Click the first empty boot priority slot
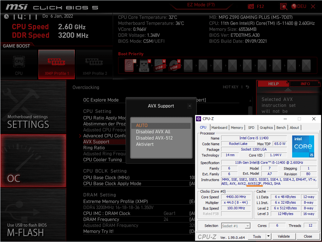Screen dimensions: 322x242 pyautogui.click(x=188, y=65)
